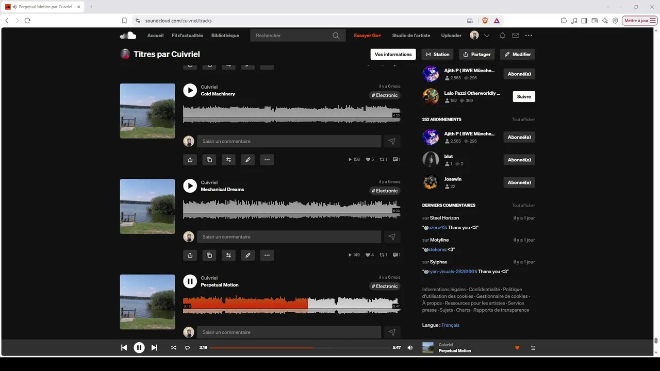
Task: Open notifications bell icon
Action: tap(502, 36)
